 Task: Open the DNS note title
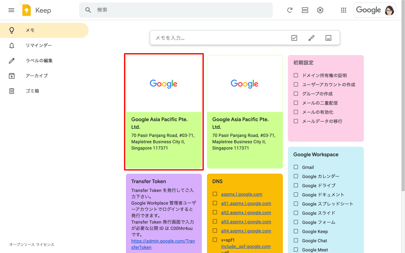click(217, 181)
